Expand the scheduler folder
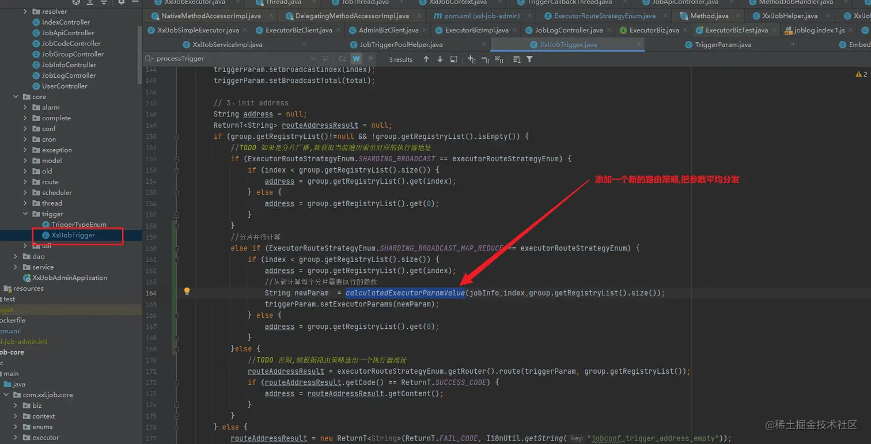Image resolution: width=871 pixels, height=444 pixels. coord(25,193)
